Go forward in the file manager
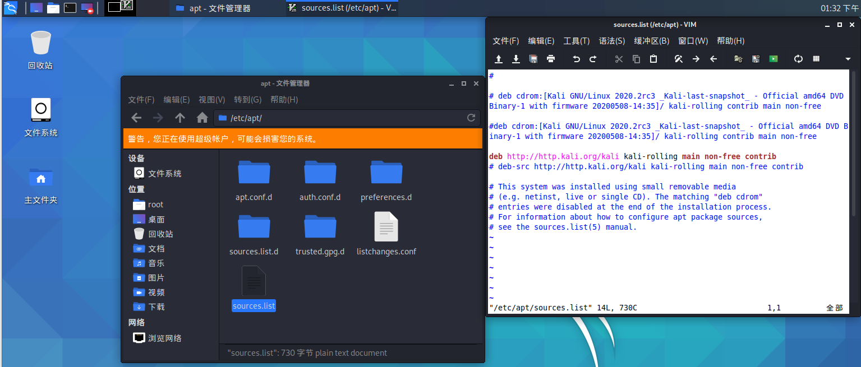 click(158, 118)
